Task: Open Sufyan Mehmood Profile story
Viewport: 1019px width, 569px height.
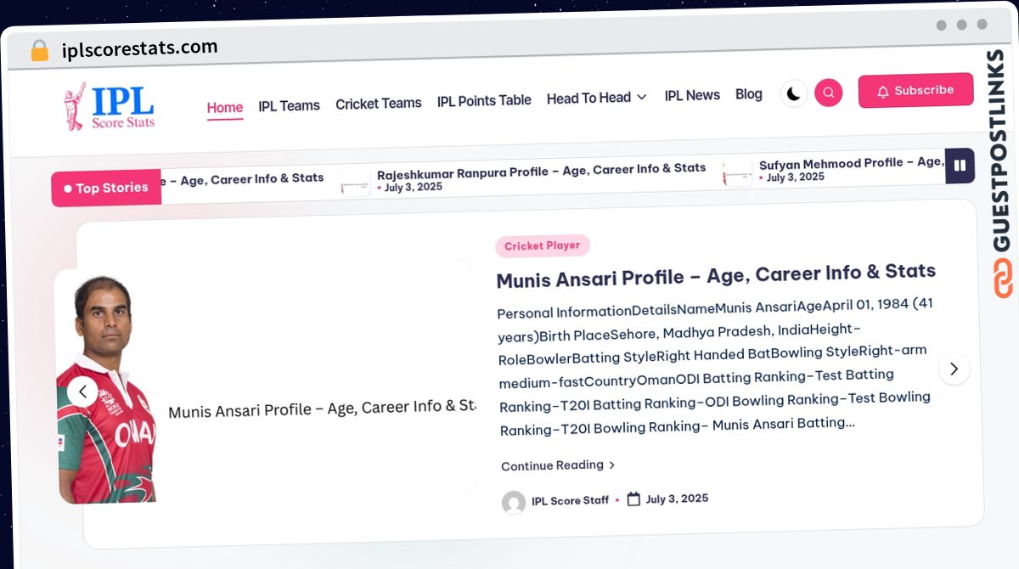Action: tap(851, 163)
